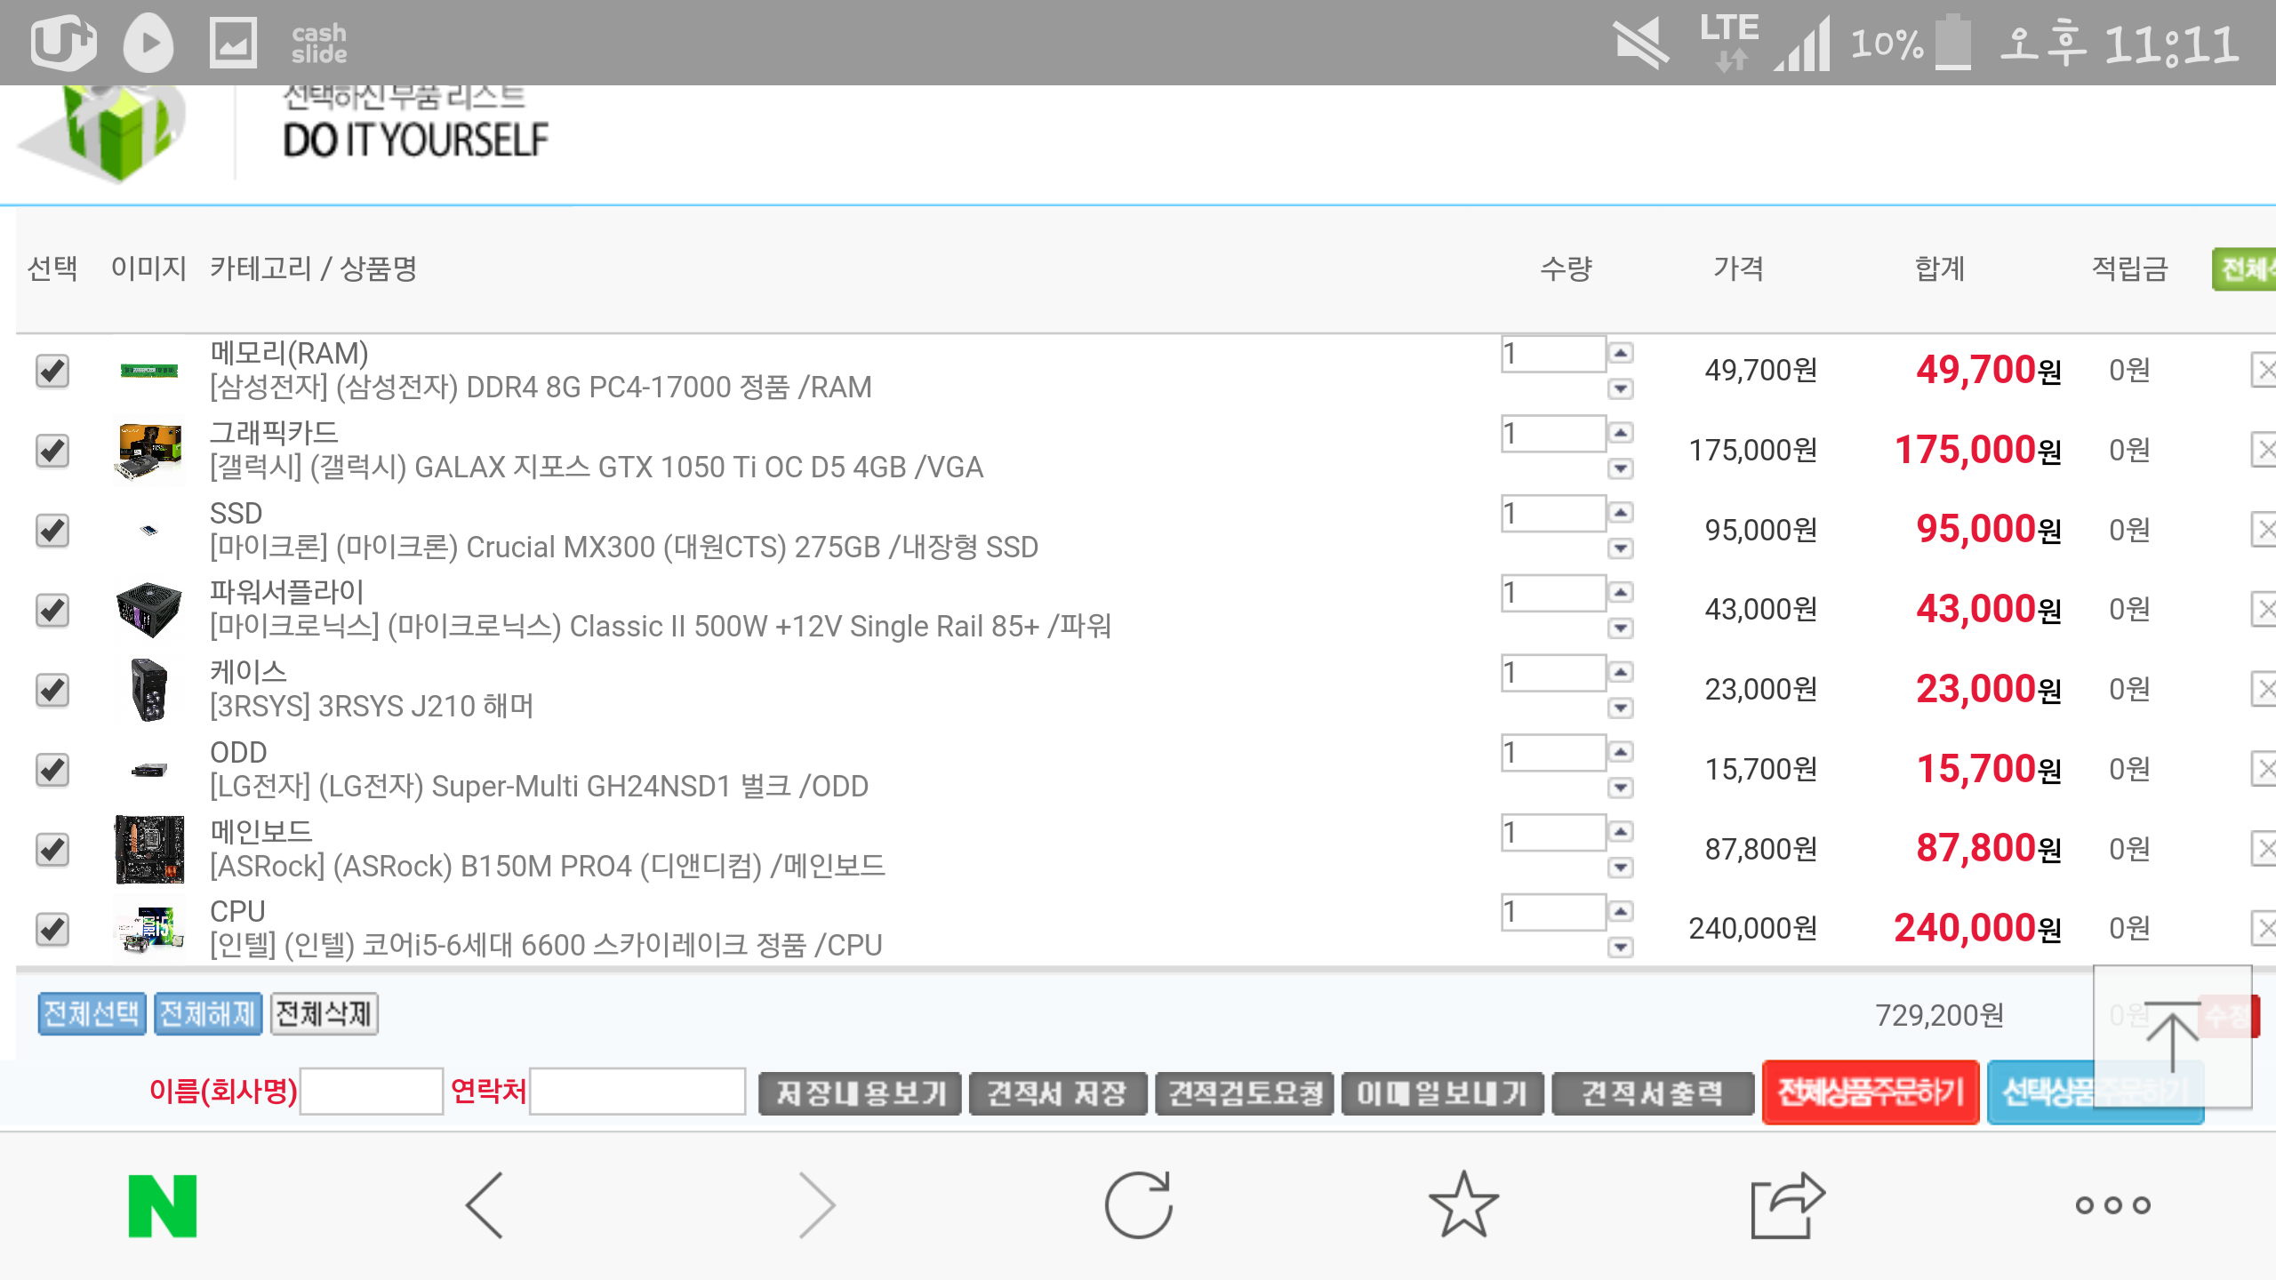Go back with the left arrow icon
The height and width of the screenshot is (1280, 2276).
[x=485, y=1205]
